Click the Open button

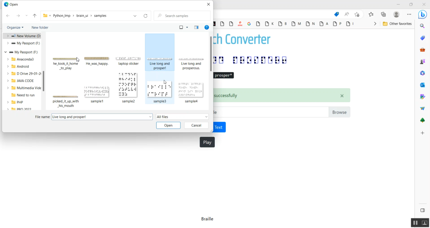tap(168, 125)
